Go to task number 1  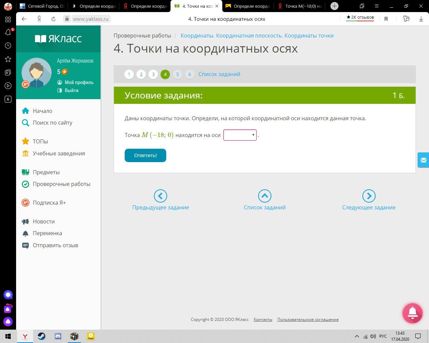coord(129,74)
